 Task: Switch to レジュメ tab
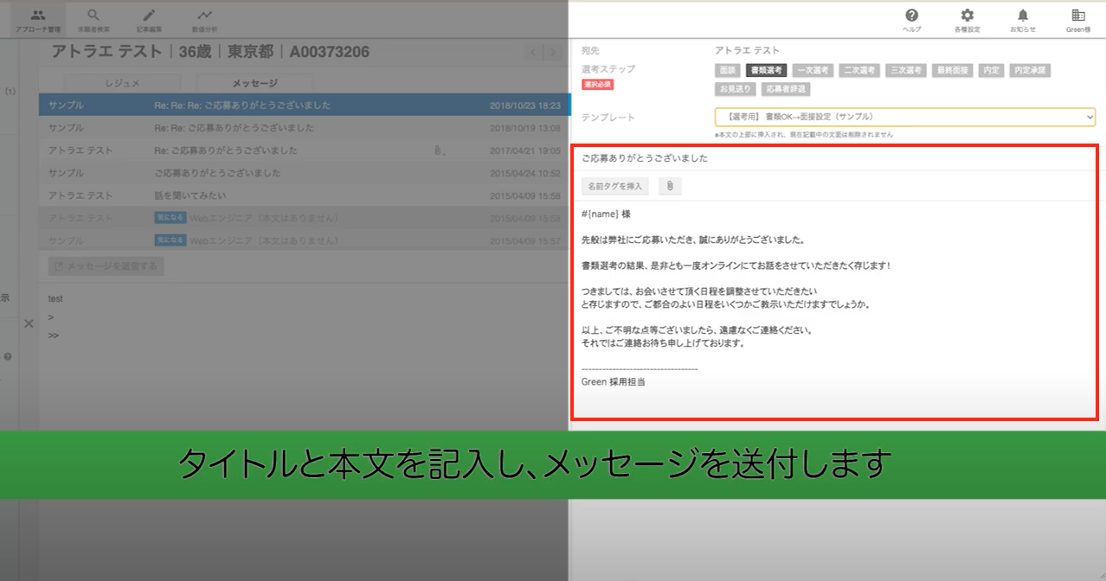coord(122,83)
